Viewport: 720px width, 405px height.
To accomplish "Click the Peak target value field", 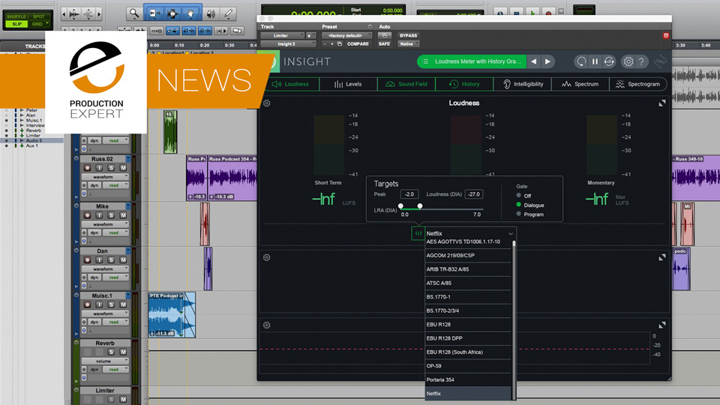I will tap(409, 194).
